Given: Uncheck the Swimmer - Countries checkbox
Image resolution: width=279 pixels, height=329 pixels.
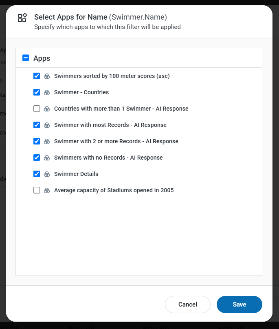Looking at the screenshot, I should [37, 92].
